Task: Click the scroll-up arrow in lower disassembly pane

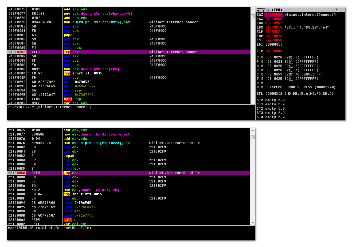Action: click(x=252, y=130)
